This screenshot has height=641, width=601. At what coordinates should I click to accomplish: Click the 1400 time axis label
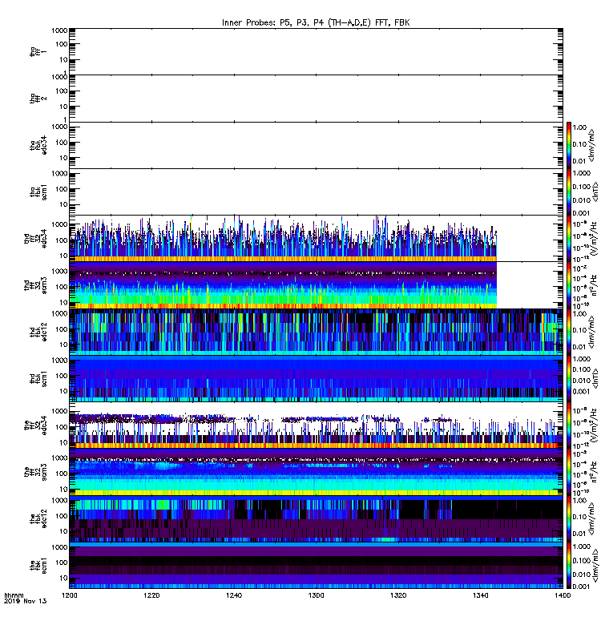563,595
